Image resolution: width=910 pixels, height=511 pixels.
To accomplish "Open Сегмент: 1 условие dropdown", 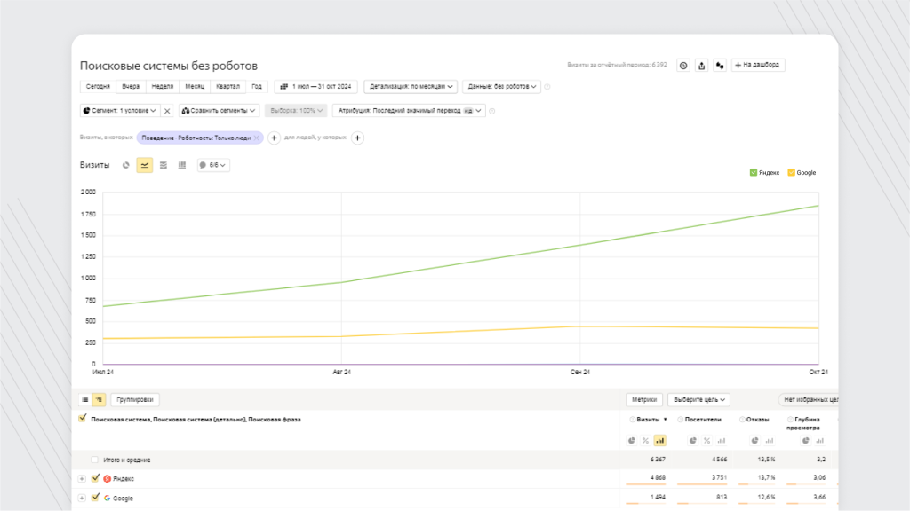I will (x=119, y=111).
